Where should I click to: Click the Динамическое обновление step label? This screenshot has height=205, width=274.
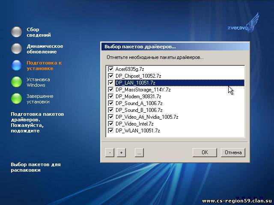(x=45, y=49)
